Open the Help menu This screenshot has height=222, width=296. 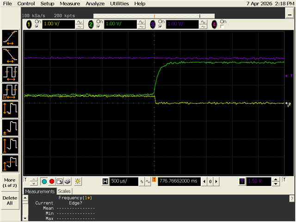pyautogui.click(x=140, y=4)
